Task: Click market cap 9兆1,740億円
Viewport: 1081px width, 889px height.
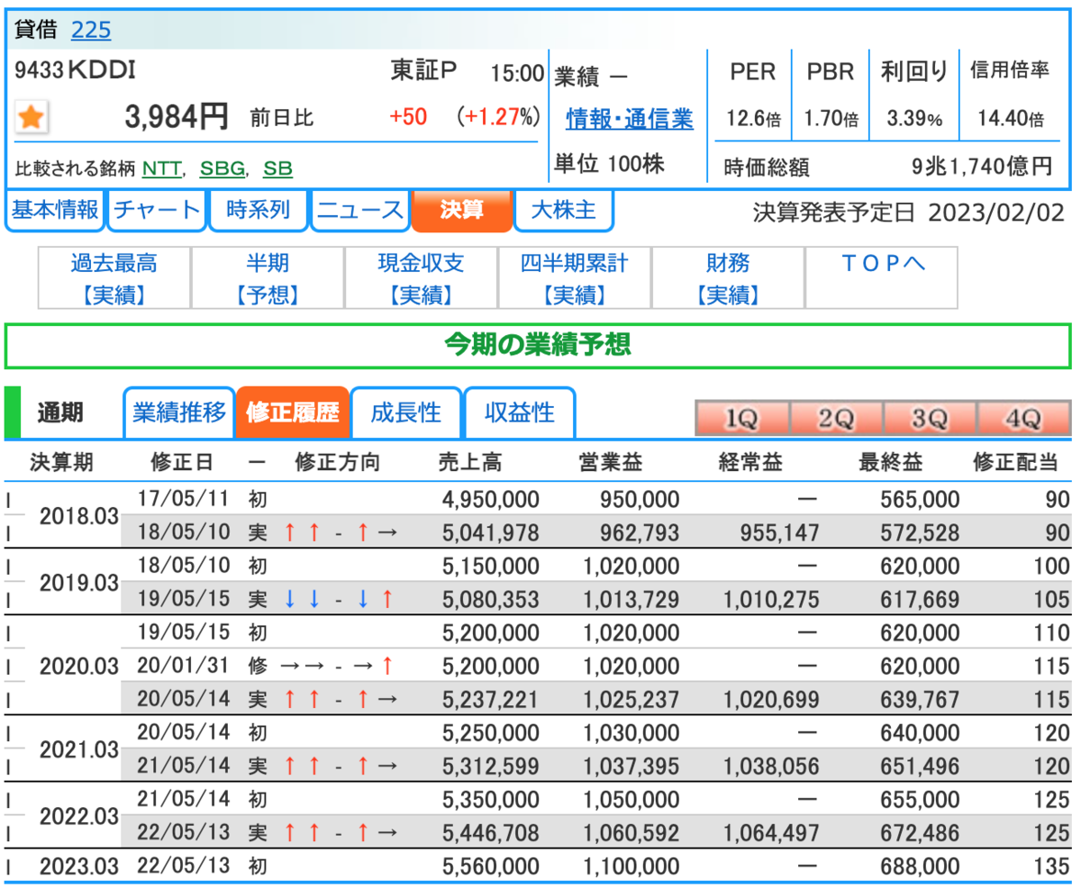Action: (x=982, y=167)
